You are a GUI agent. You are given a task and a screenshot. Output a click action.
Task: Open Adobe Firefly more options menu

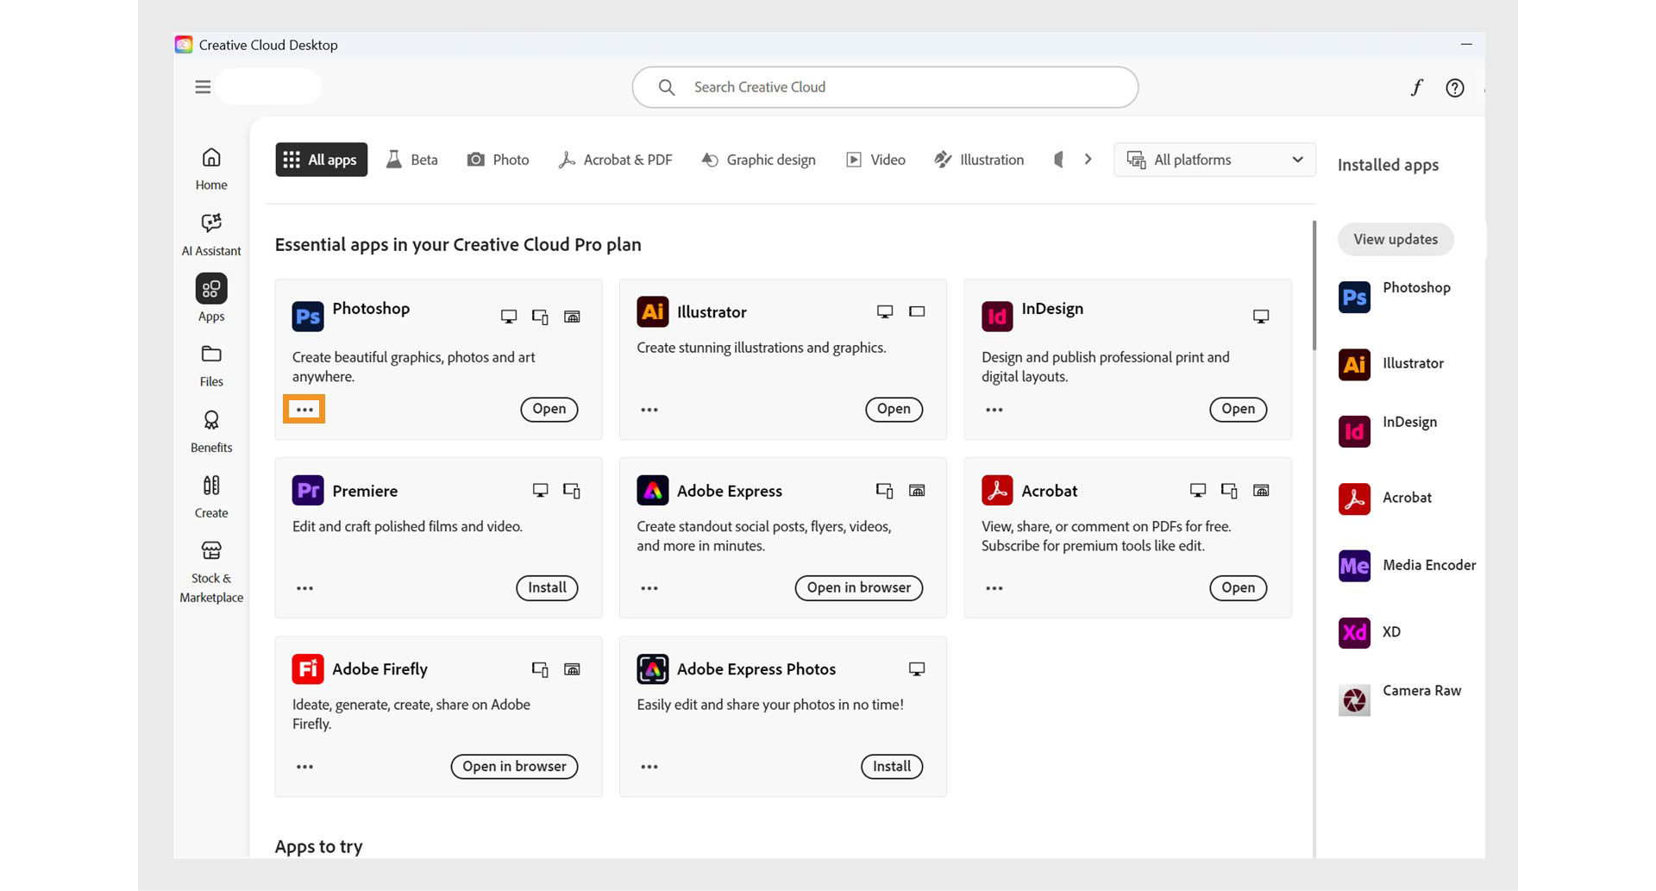coord(304,767)
